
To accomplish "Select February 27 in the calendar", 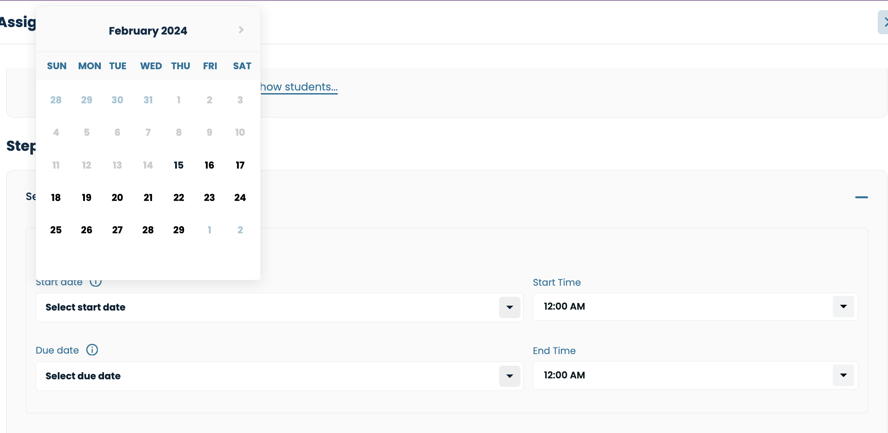I will [x=117, y=230].
